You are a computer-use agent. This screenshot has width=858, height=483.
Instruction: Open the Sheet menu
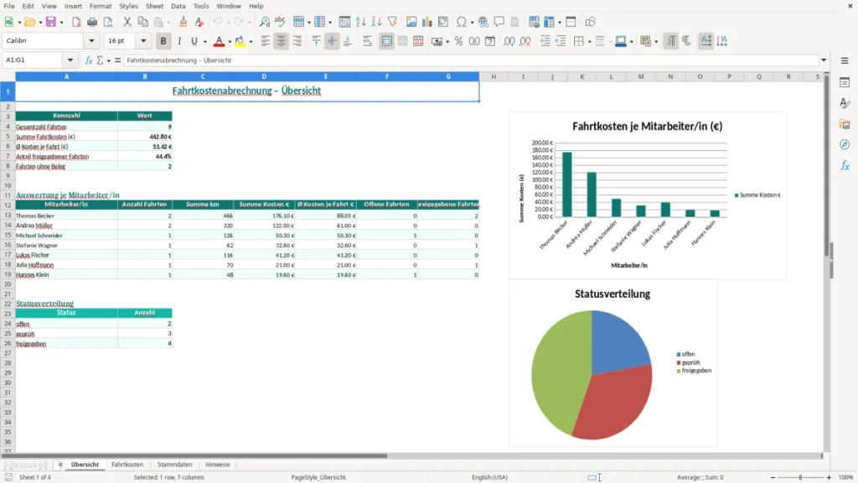pyautogui.click(x=154, y=6)
